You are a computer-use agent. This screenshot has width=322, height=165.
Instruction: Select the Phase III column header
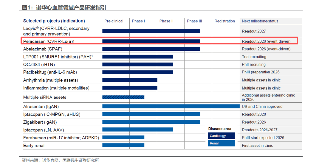coord(194,21)
